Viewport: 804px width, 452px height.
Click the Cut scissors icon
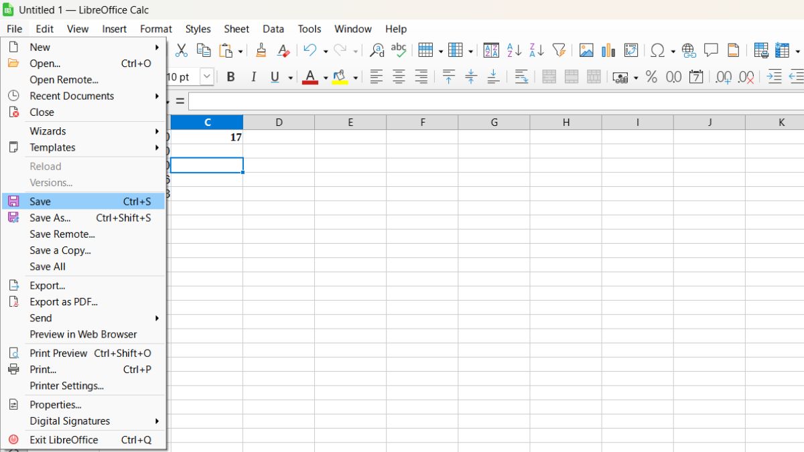[182, 50]
